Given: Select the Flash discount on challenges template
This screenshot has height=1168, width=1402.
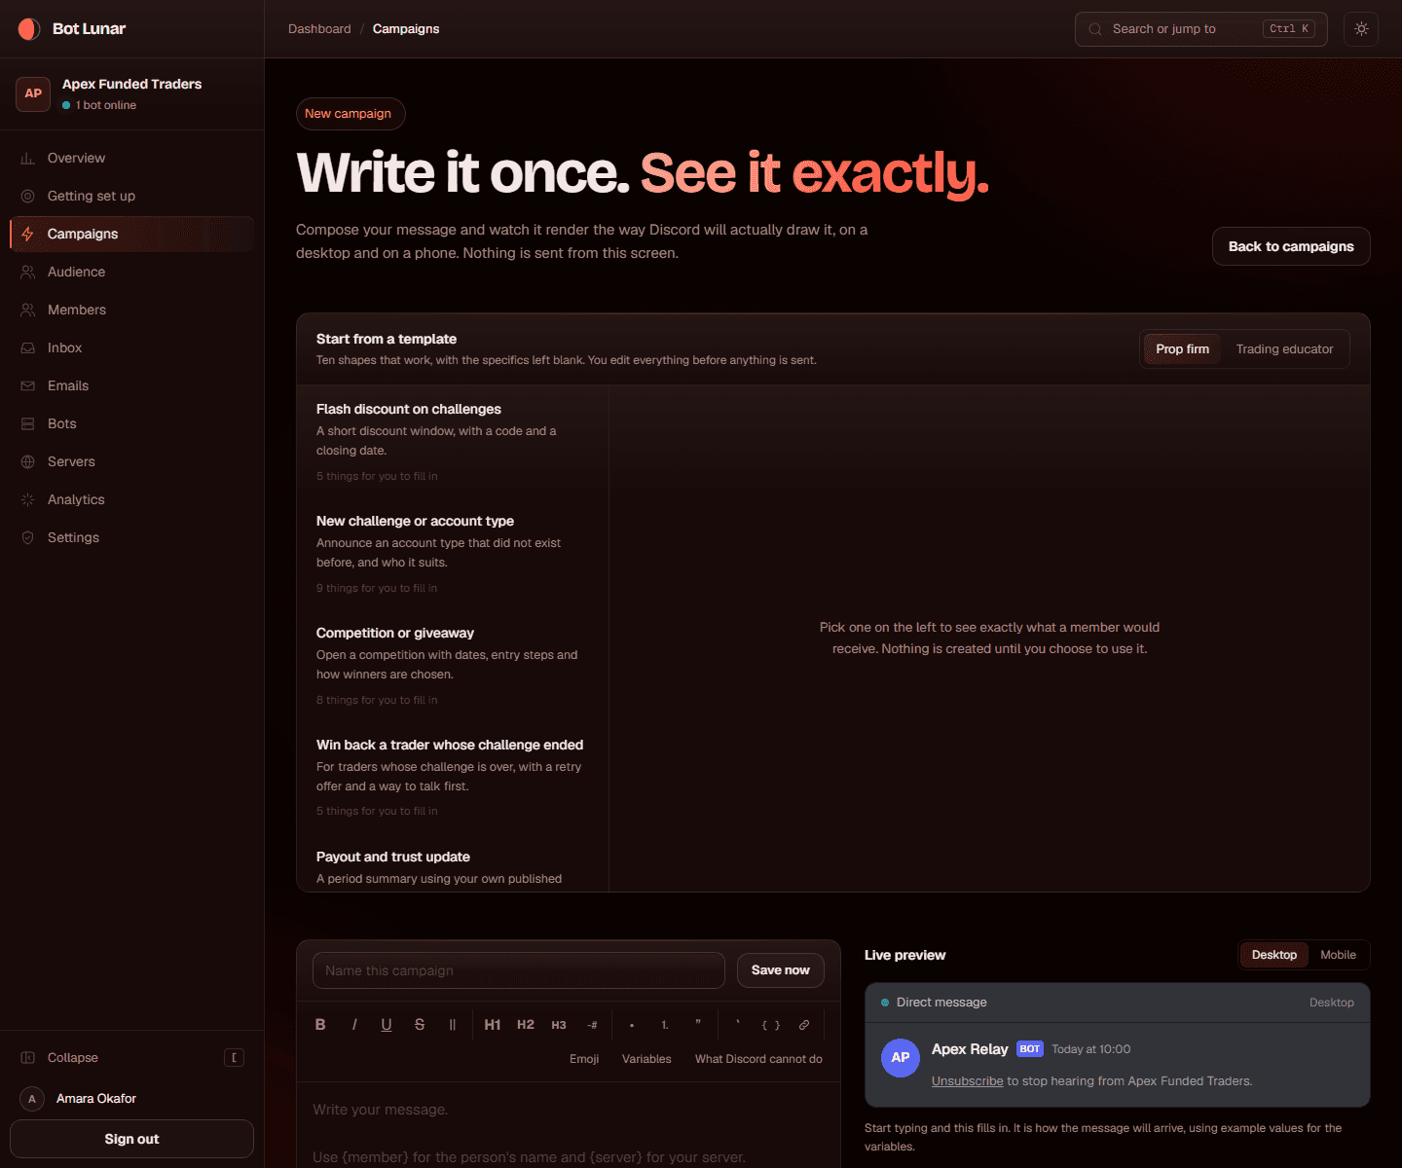Looking at the screenshot, I should click(x=453, y=442).
